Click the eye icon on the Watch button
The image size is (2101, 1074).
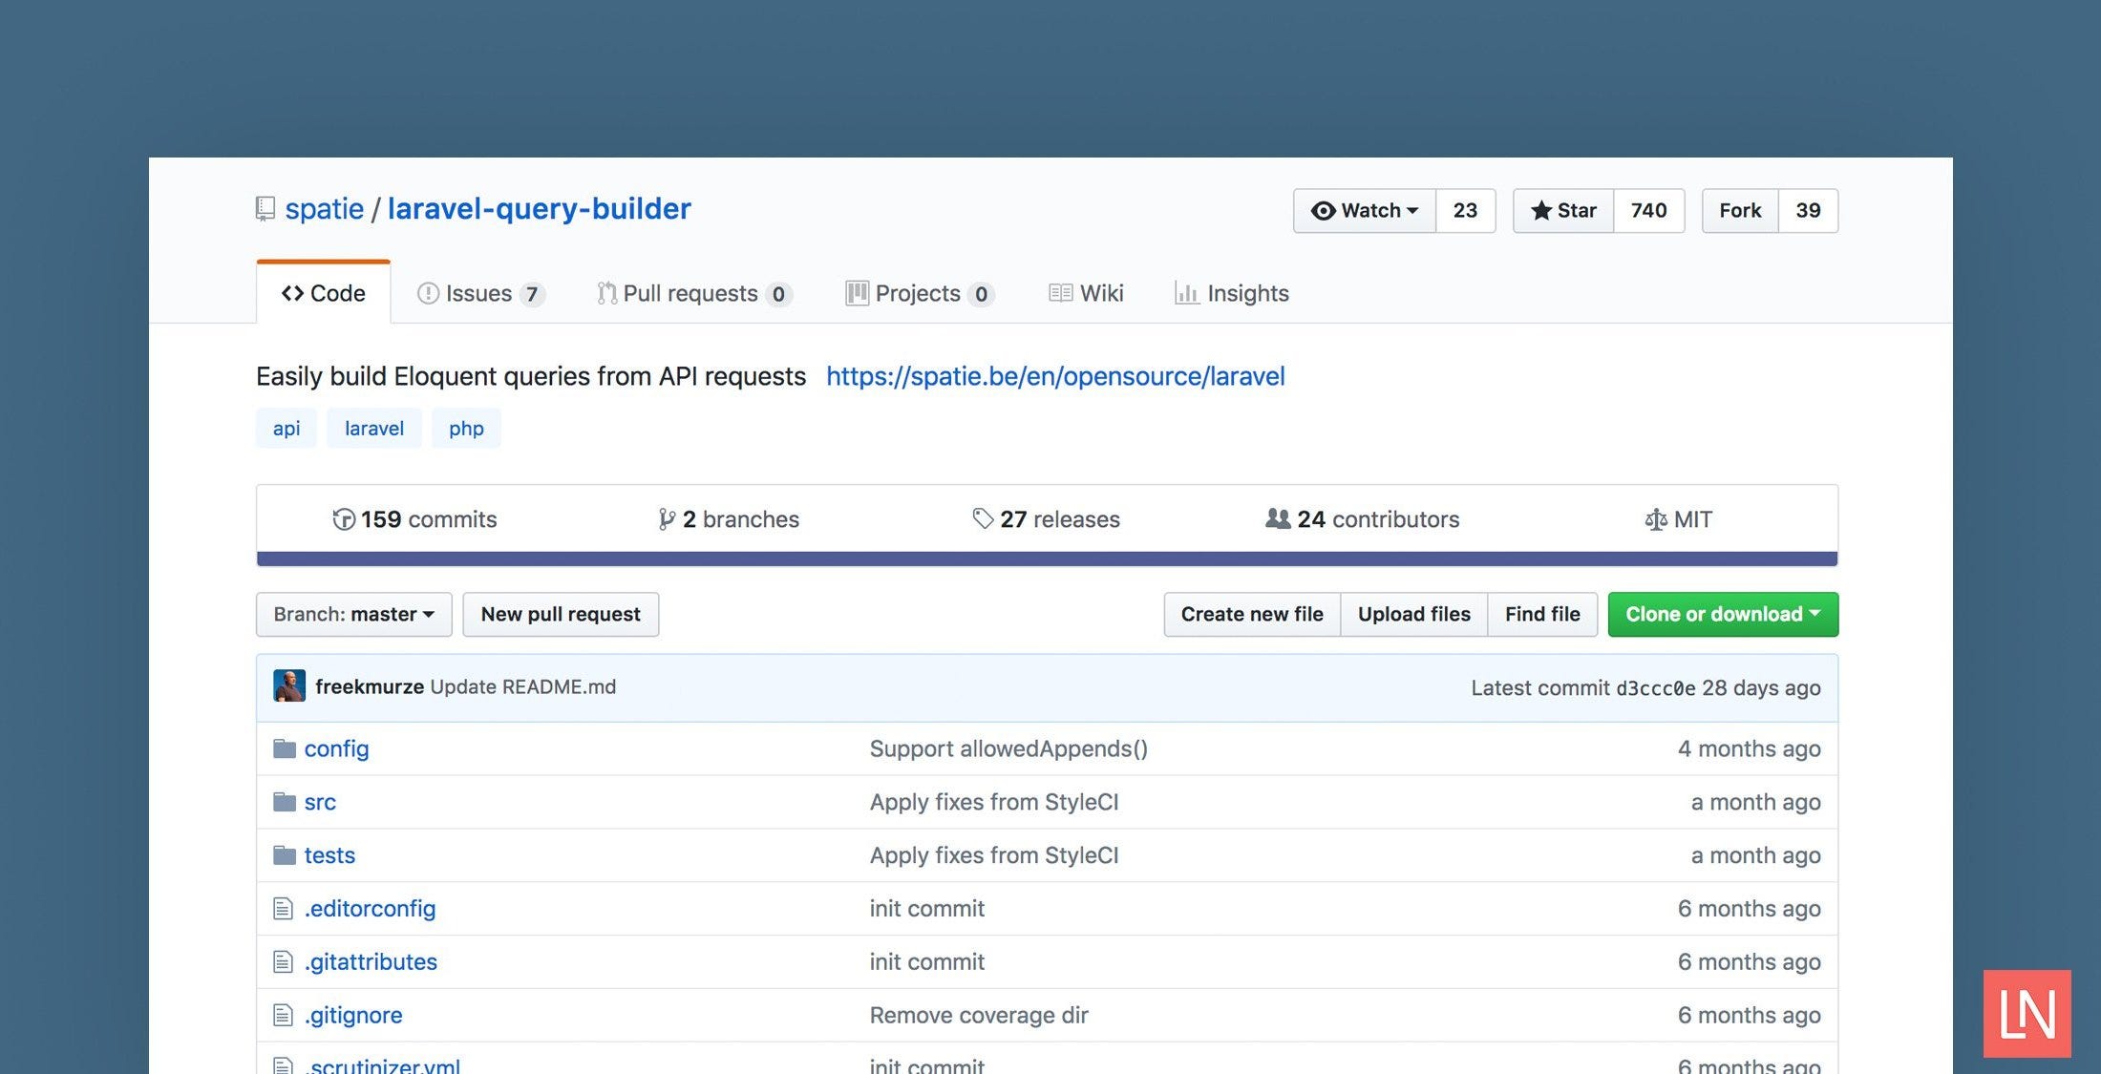[x=1323, y=210]
